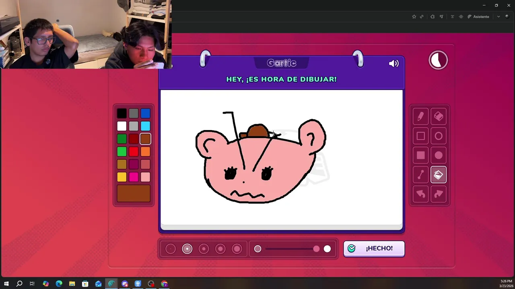Copy page link using the chain icon

coord(422,16)
